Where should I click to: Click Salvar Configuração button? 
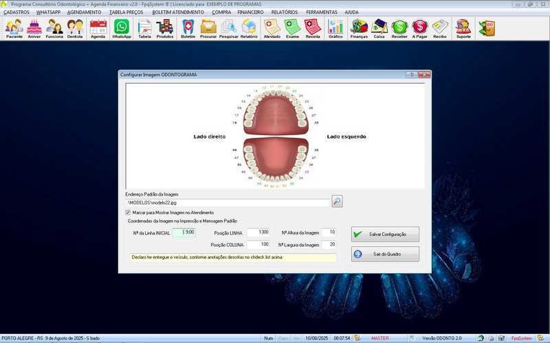[x=384, y=234]
